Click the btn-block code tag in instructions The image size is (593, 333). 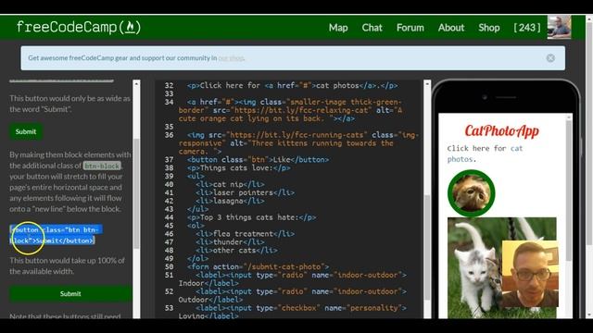pyautogui.click(x=102, y=166)
